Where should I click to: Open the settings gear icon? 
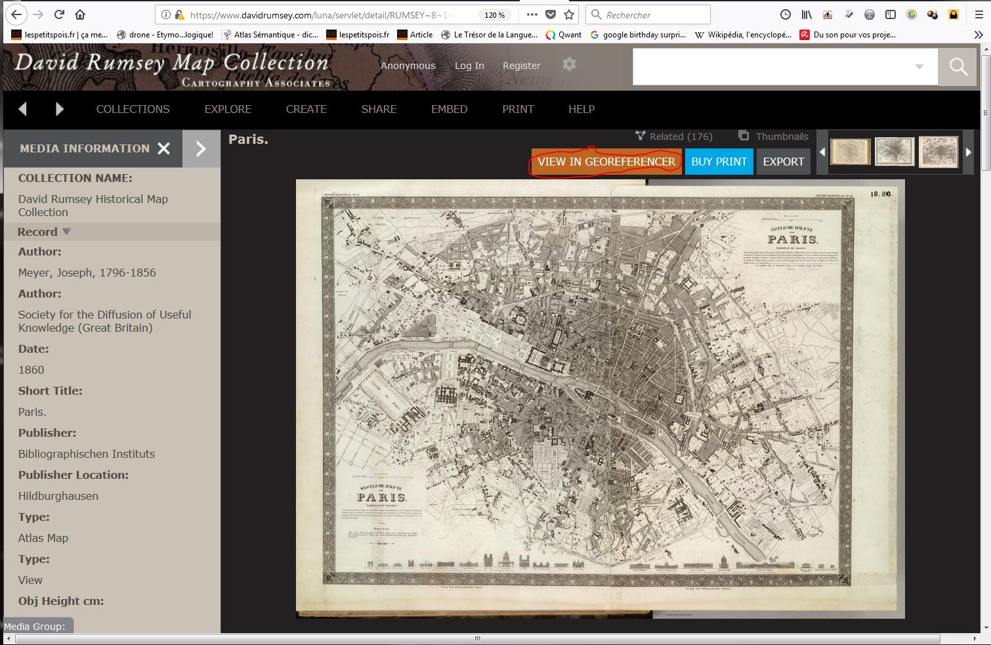click(x=569, y=64)
